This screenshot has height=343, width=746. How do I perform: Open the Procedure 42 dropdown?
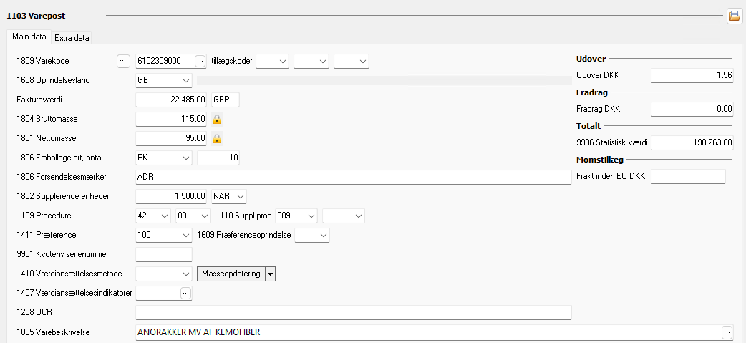point(165,216)
